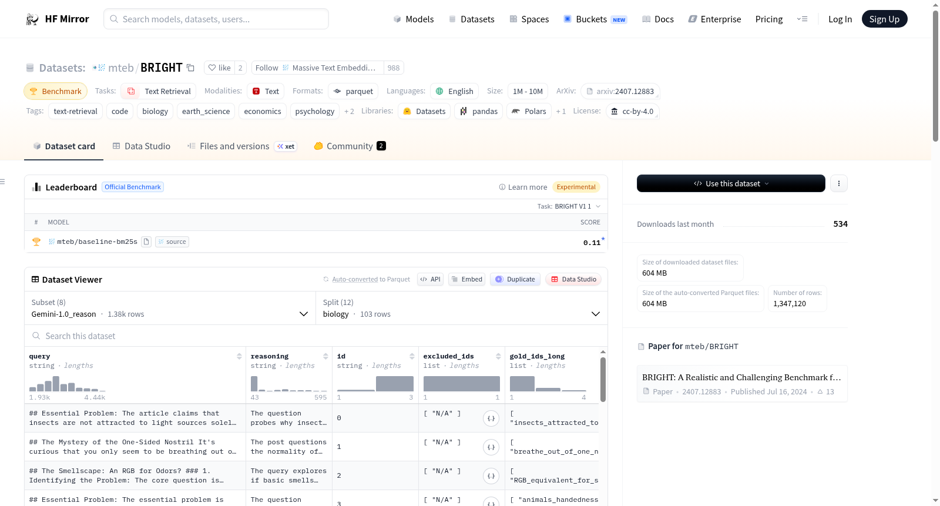Click the Benchmark badge
The width and height of the screenshot is (940, 506).
click(55, 91)
